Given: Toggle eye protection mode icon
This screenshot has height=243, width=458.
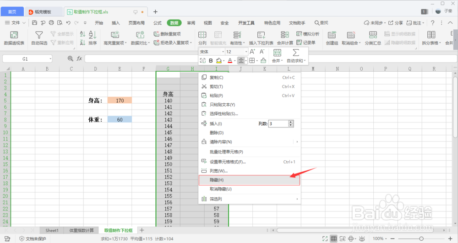Looking at the screenshot, I should tap(362, 238).
